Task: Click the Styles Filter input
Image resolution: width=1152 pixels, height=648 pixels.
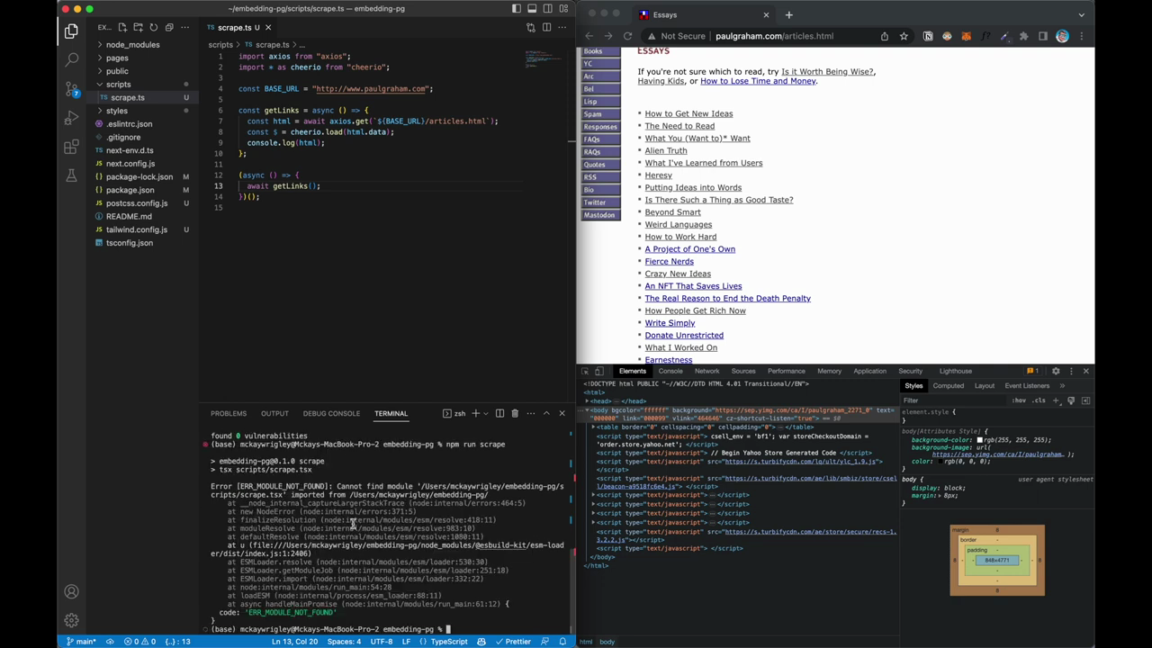Action: [954, 400]
